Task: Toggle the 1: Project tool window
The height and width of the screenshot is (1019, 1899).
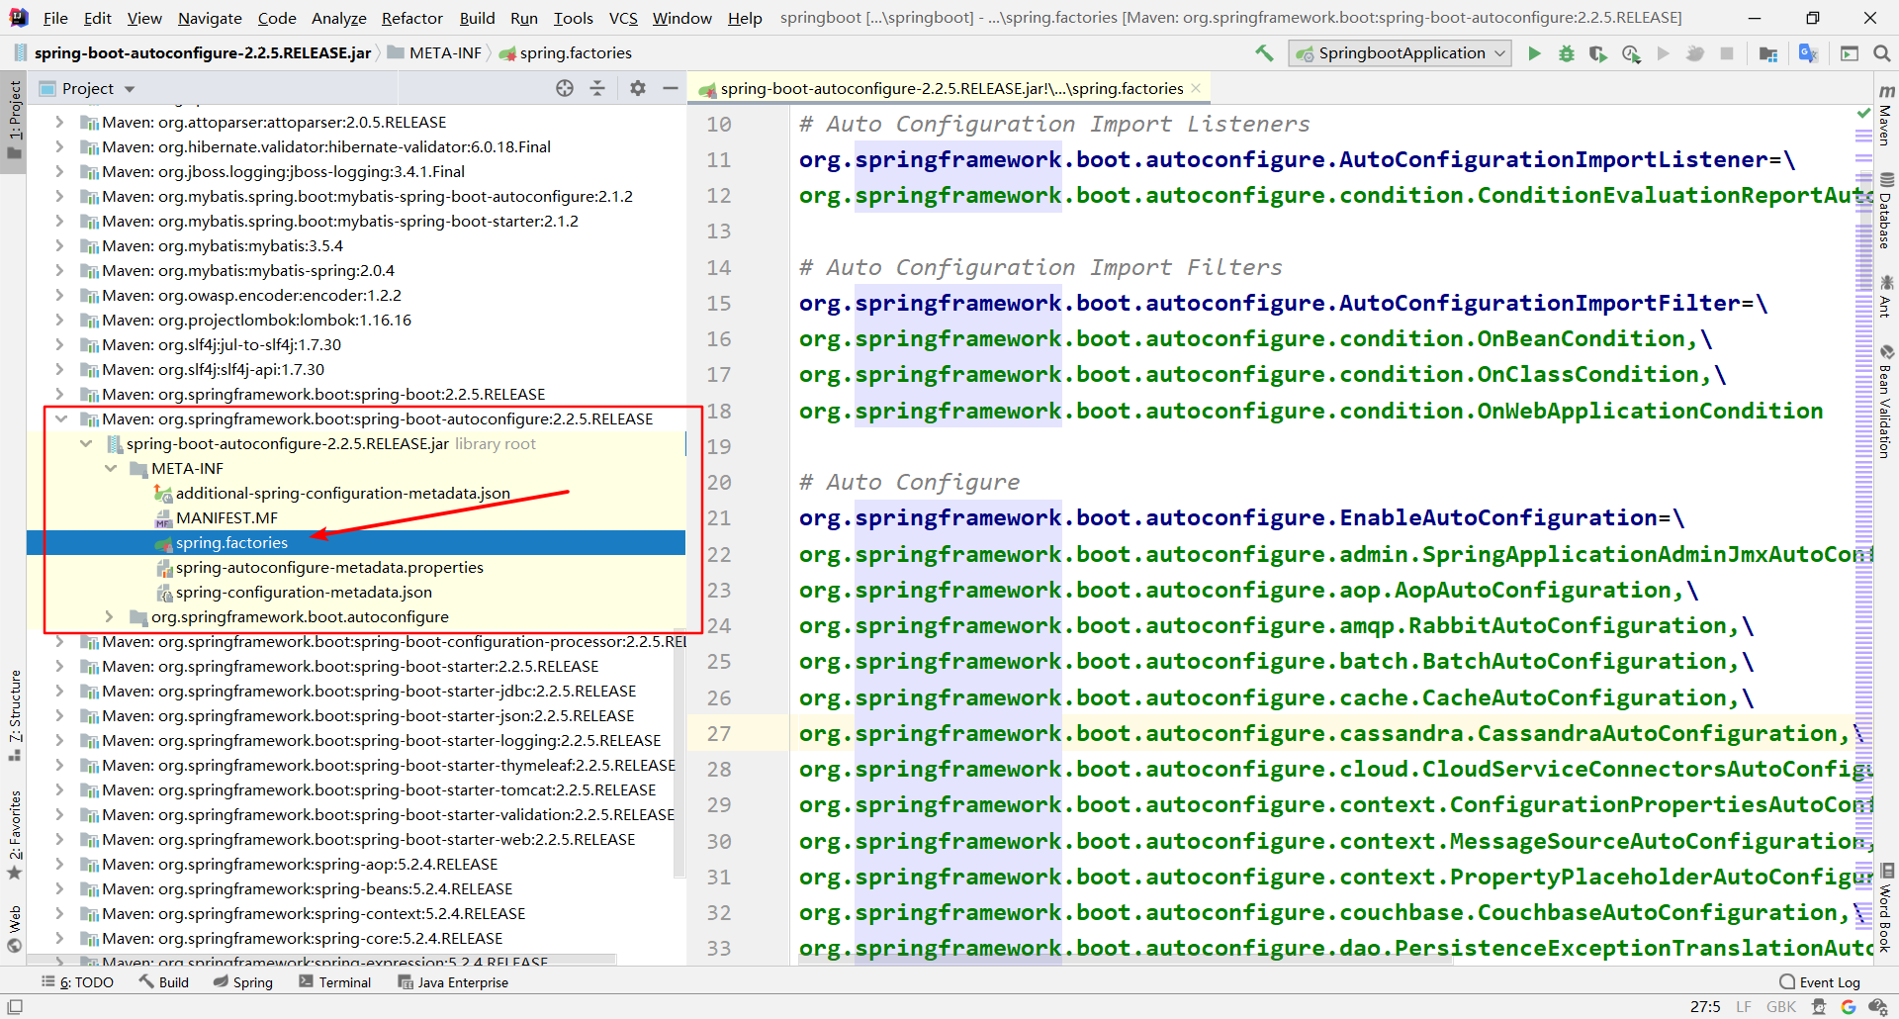Action: point(14,121)
